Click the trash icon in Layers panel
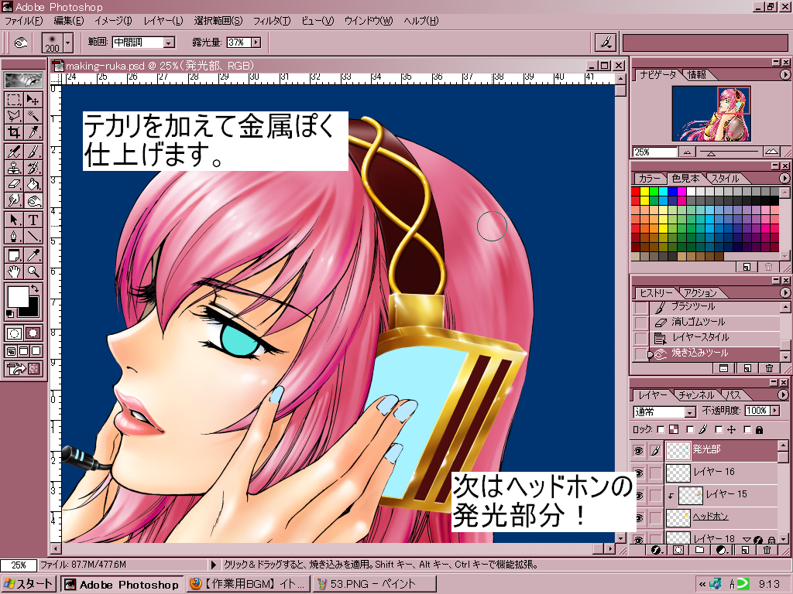Viewport: 793px width, 594px height. pyautogui.click(x=767, y=550)
